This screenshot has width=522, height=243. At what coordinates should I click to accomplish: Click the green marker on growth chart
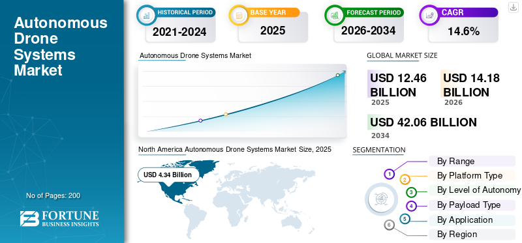pos(337,75)
